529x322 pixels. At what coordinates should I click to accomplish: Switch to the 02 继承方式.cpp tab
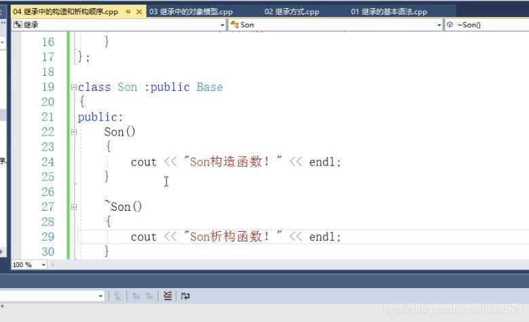(292, 12)
